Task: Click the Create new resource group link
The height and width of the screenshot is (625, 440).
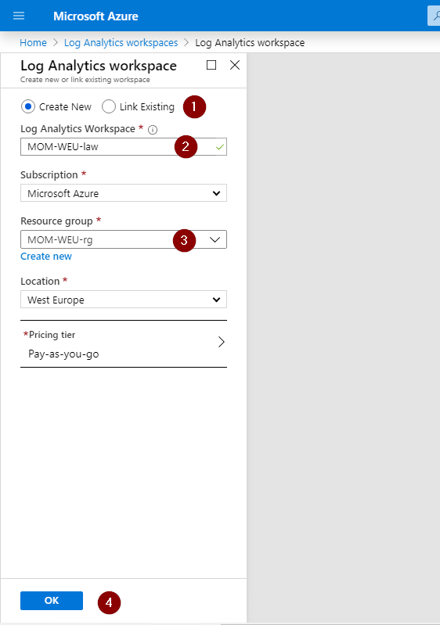Action: (x=46, y=257)
